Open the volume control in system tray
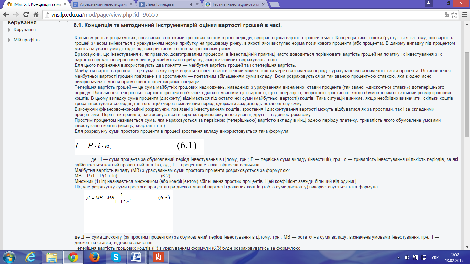The image size is (470, 264). tap(407, 257)
